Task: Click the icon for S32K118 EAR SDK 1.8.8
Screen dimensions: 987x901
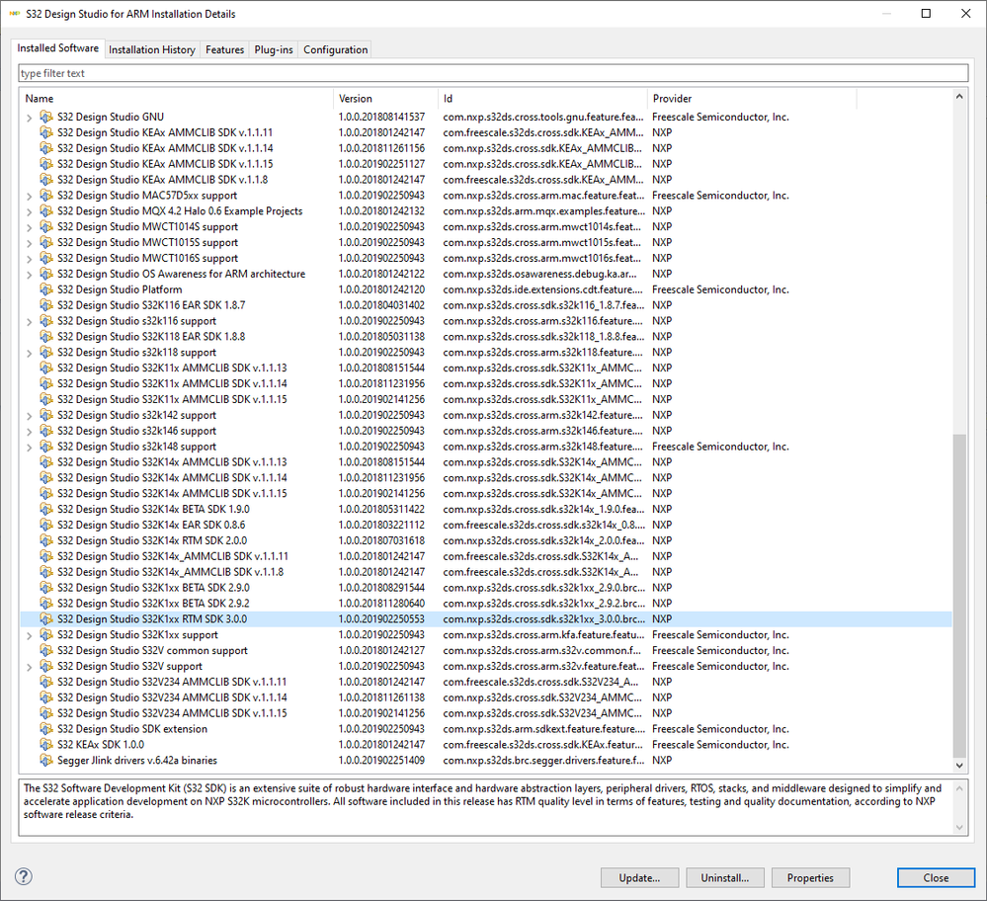Action: coord(46,336)
